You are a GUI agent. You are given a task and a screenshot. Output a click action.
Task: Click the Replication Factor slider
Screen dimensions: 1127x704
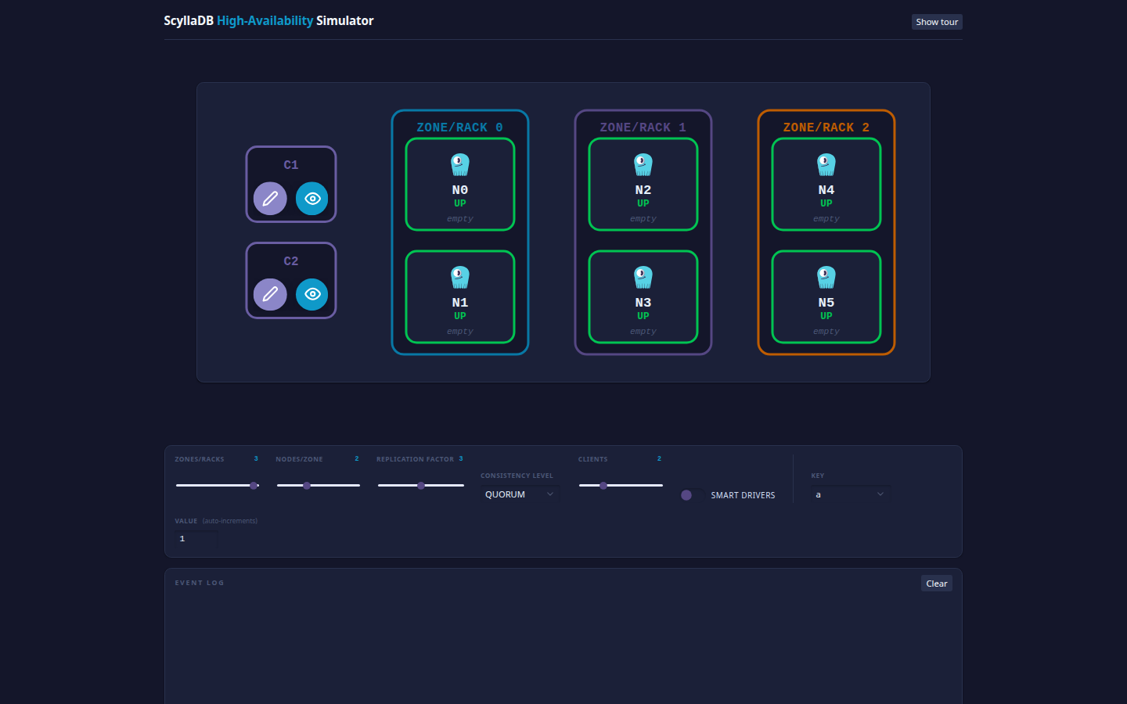(420, 486)
